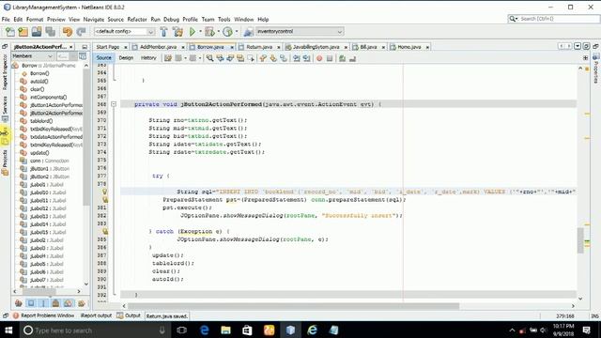Open the File menu
This screenshot has height=338, width=601.
point(6,19)
